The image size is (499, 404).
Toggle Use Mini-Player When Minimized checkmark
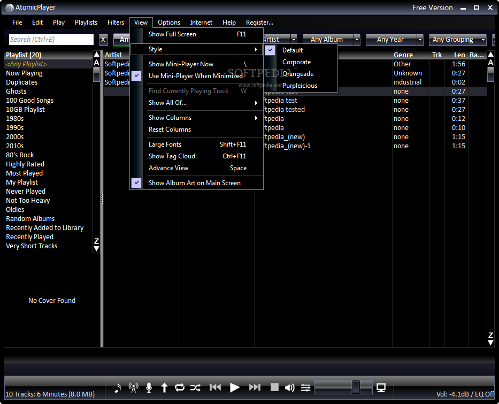click(136, 76)
